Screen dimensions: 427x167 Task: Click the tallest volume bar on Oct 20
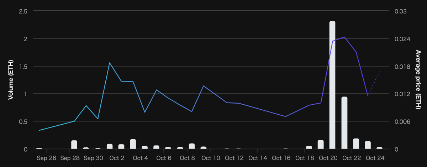click(x=332, y=85)
